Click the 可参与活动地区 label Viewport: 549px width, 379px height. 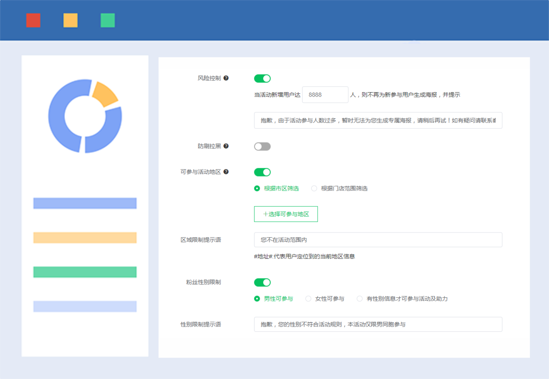201,171
